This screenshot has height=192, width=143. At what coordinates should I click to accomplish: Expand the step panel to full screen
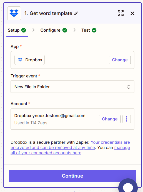pos(121,13)
